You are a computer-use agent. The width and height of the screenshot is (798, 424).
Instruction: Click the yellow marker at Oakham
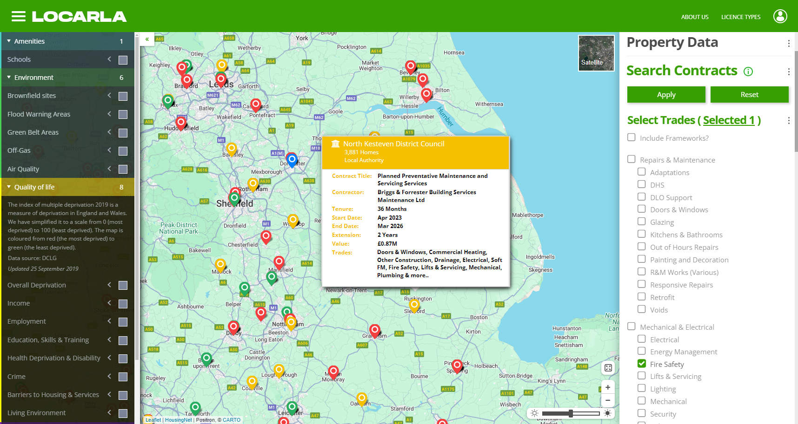click(362, 398)
